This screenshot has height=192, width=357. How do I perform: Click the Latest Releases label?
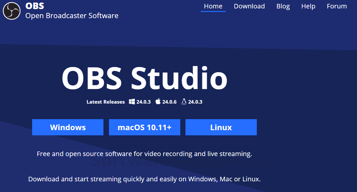coord(106,102)
